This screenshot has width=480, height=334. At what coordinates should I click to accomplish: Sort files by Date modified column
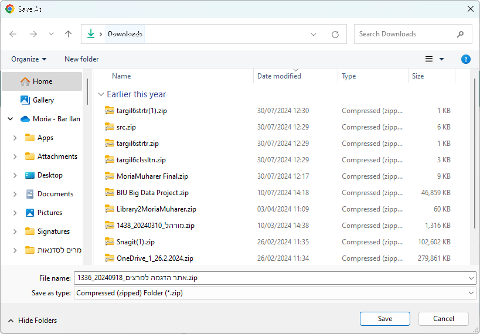279,76
